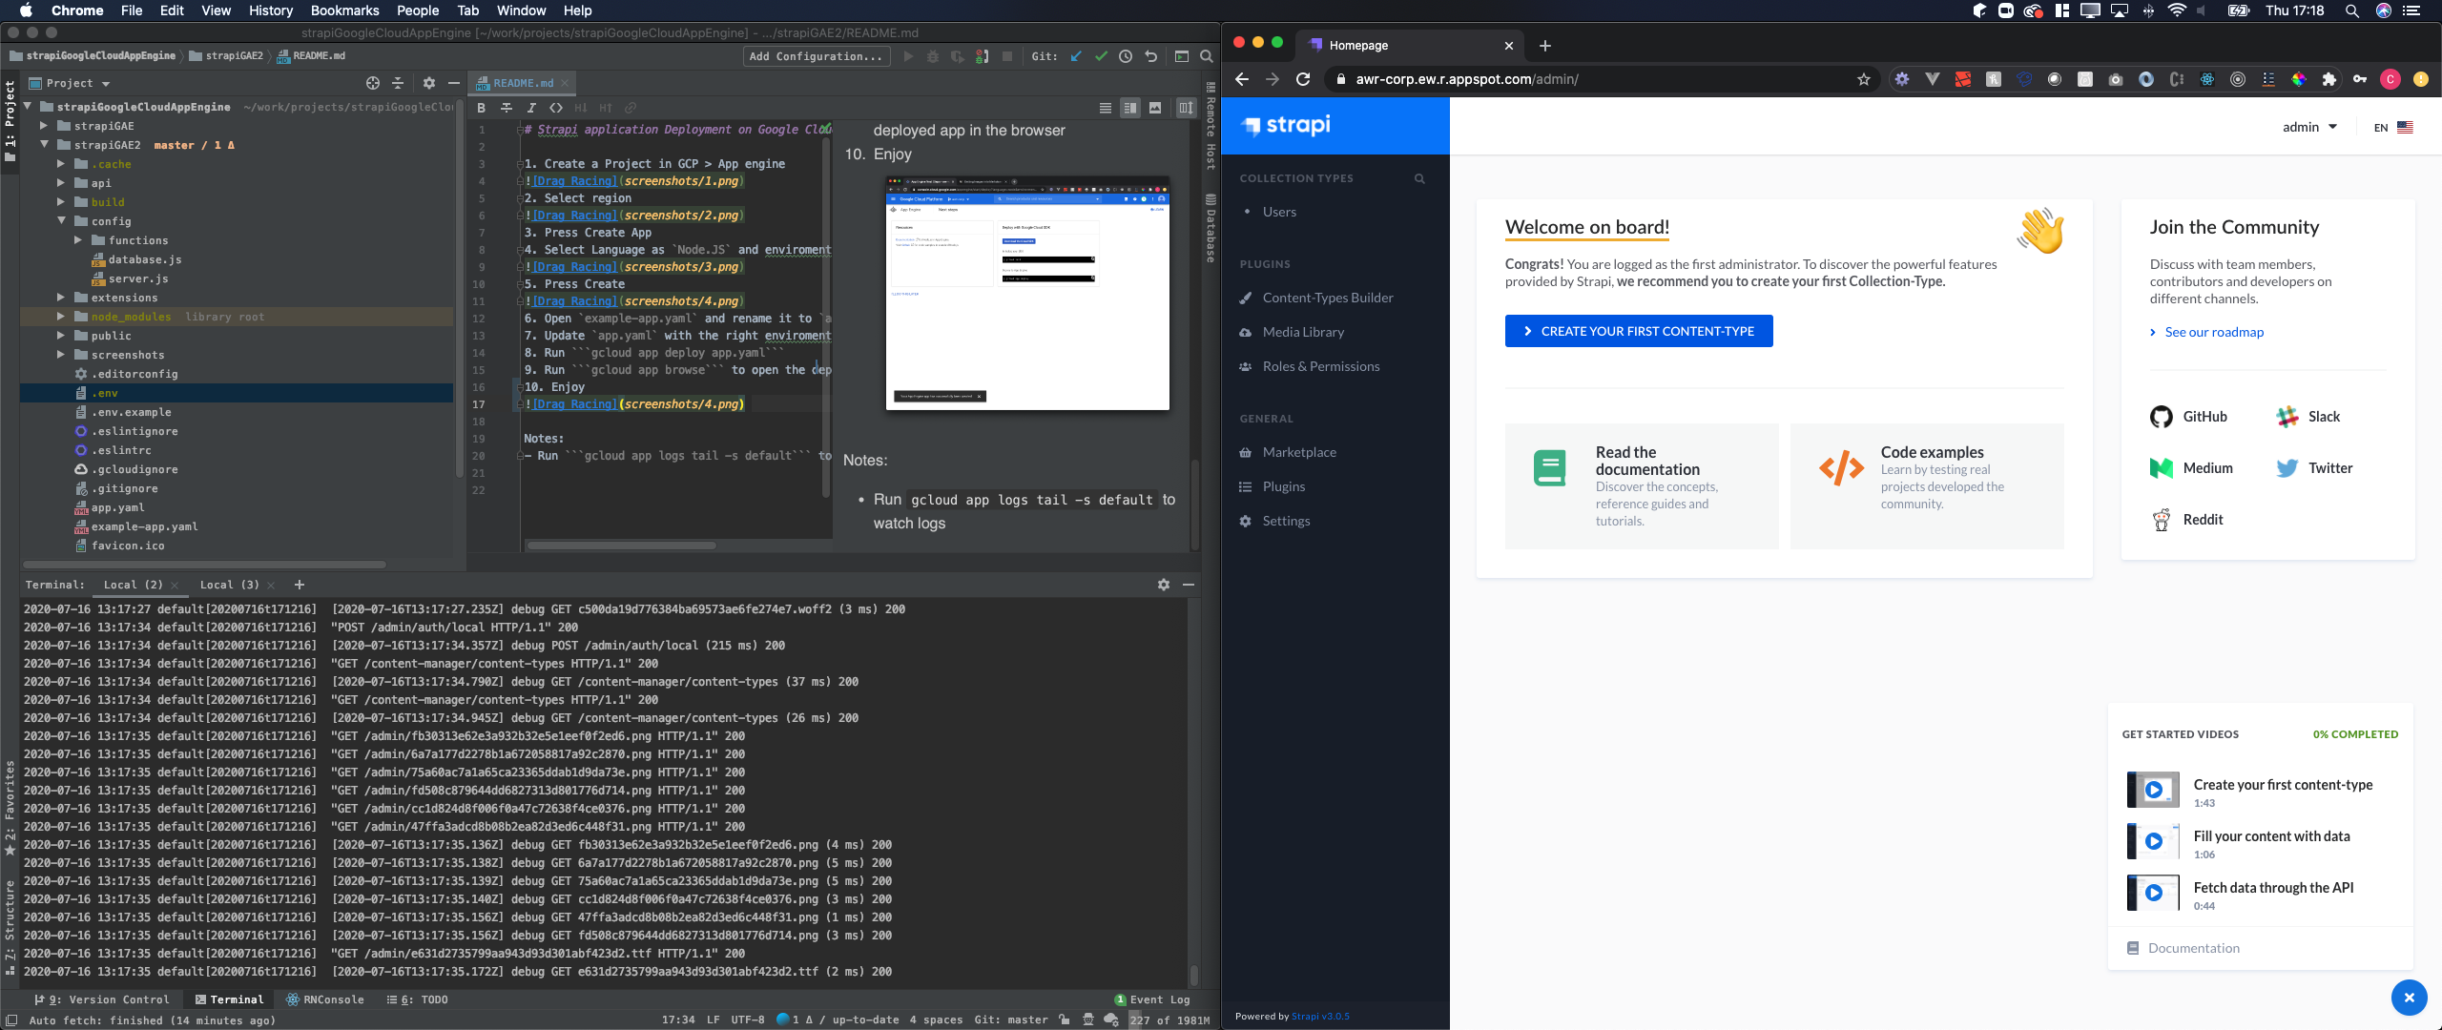Switch to editor and preview split view
The image size is (2442, 1030).
point(1129,108)
